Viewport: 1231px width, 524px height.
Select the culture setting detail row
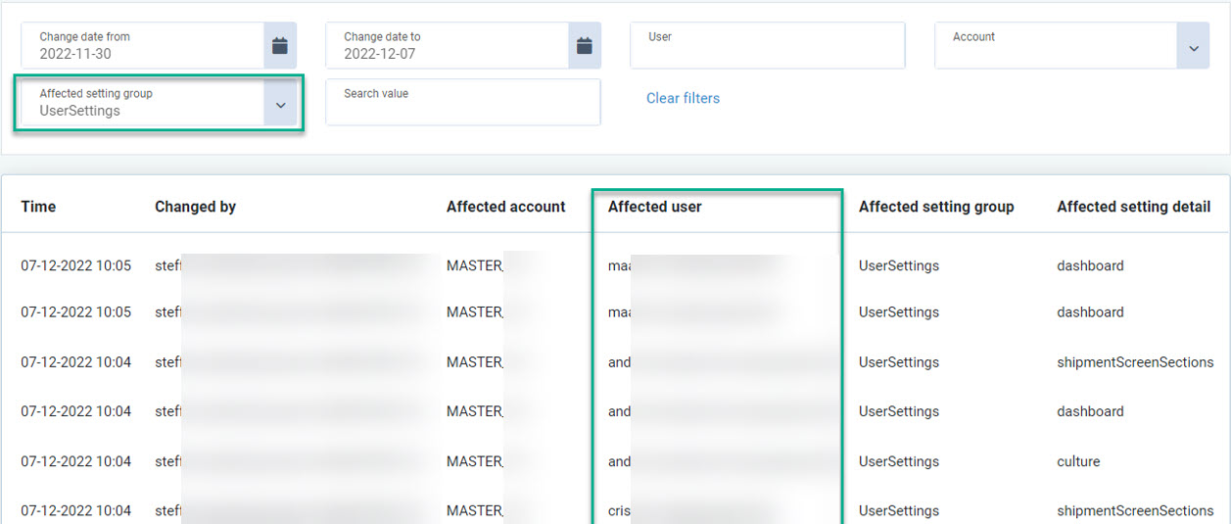1078,461
